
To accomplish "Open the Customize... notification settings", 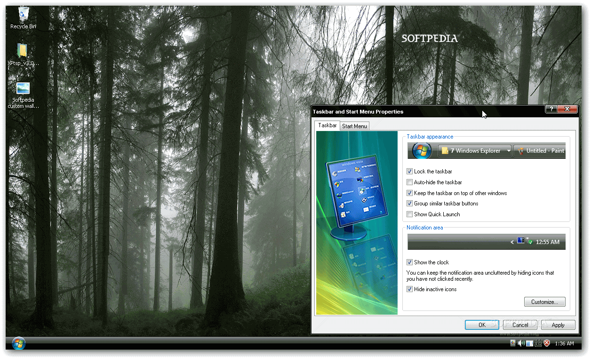I will click(544, 302).
